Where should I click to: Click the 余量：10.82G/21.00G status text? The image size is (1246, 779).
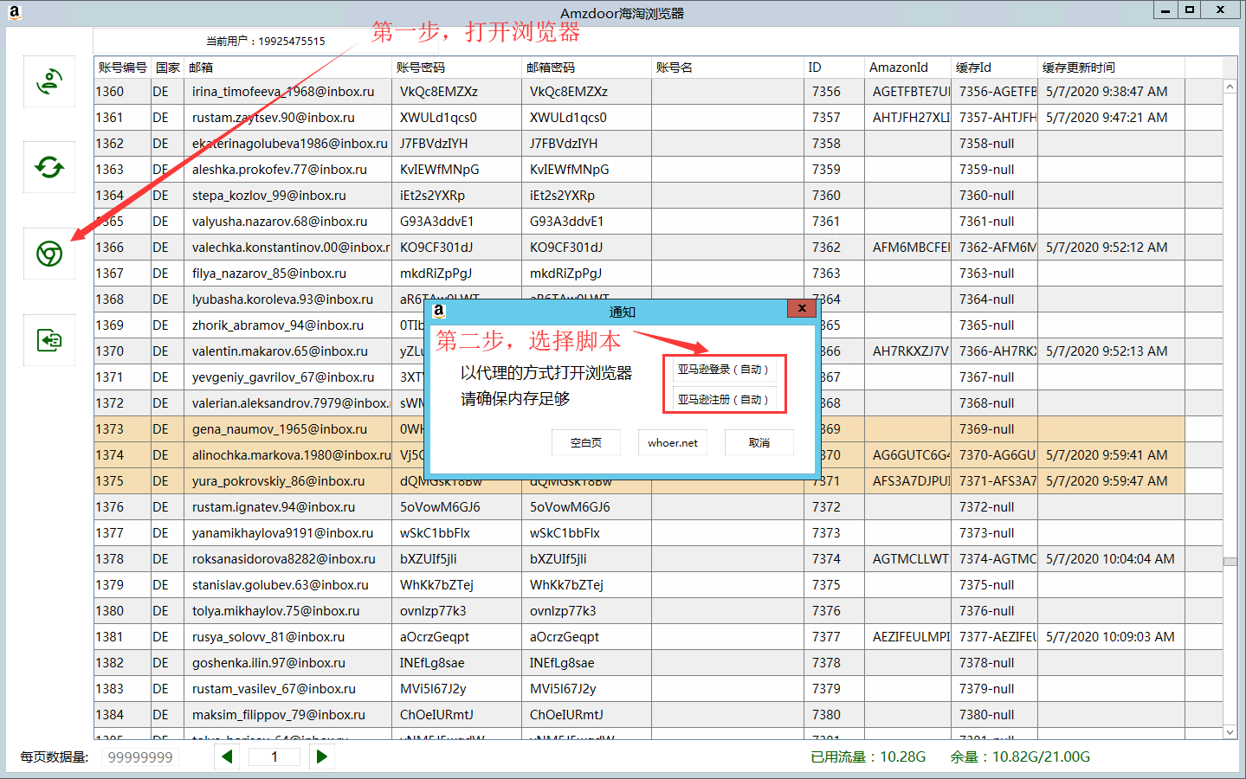click(x=1020, y=756)
